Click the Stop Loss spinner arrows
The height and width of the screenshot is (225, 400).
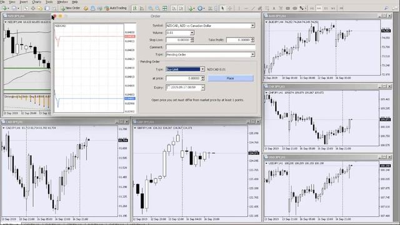[x=192, y=40]
